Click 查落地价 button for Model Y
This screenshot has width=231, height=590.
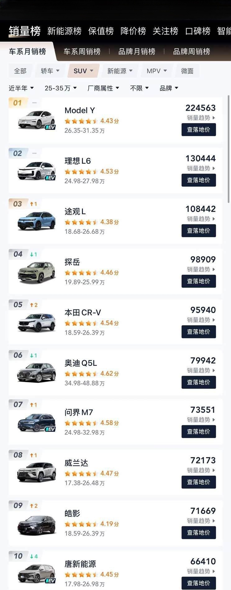point(199,130)
